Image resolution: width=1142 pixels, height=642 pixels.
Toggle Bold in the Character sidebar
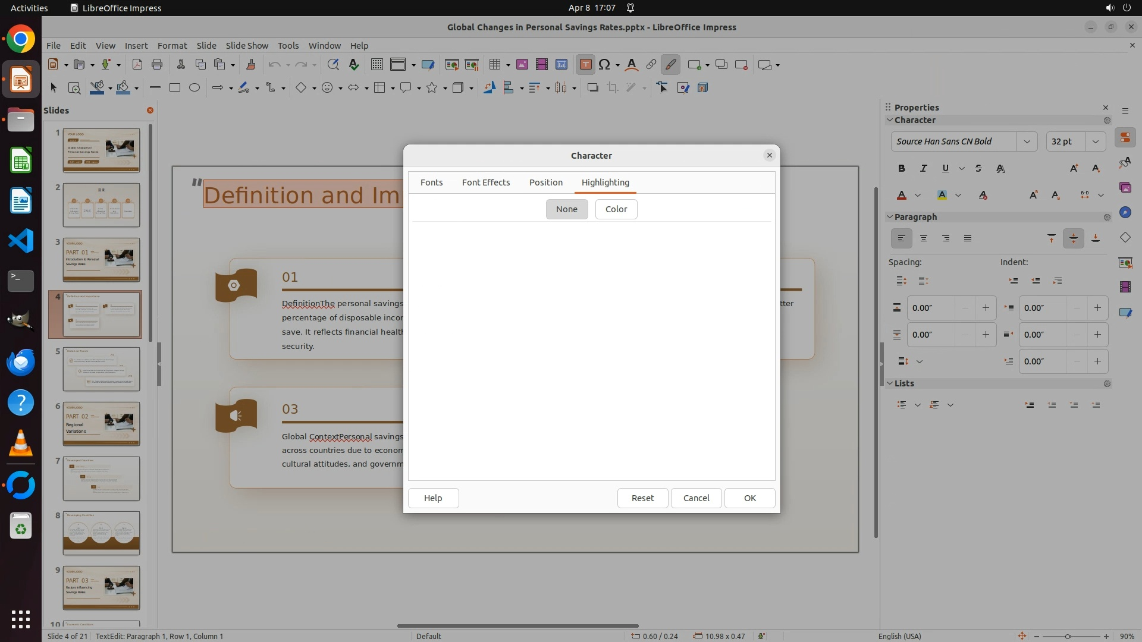[902, 169]
